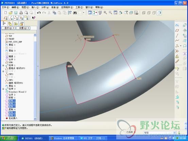This screenshot has width=188, height=141.
Task: Click datum curve tool in right toolbar
Action: tap(177, 40)
